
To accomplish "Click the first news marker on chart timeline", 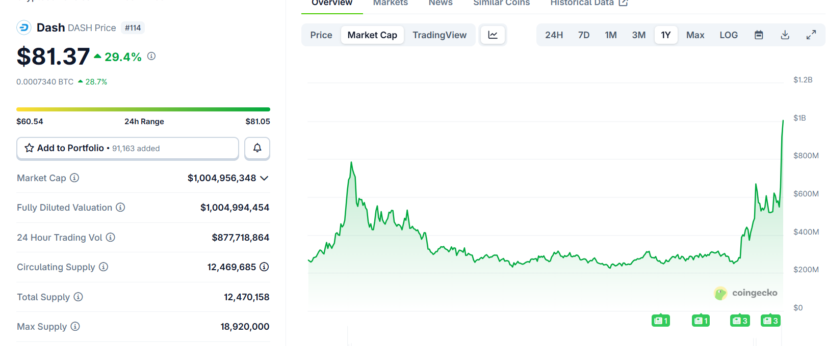I will pos(660,321).
